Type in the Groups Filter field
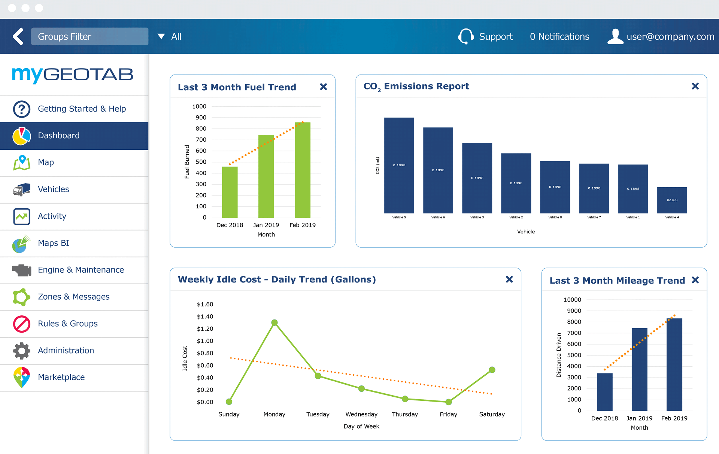719x454 pixels. coord(90,36)
